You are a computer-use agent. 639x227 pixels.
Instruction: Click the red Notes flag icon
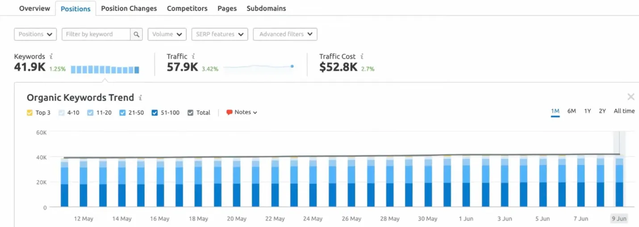click(230, 112)
